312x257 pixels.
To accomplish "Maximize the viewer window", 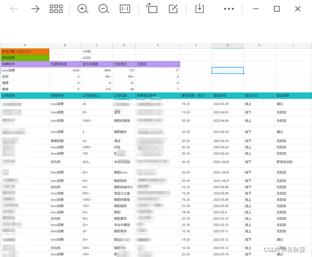I will point(277,9).
